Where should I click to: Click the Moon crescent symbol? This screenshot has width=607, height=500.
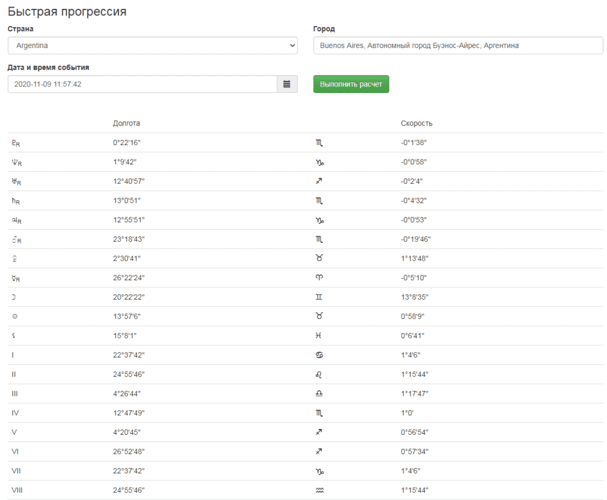tap(14, 297)
